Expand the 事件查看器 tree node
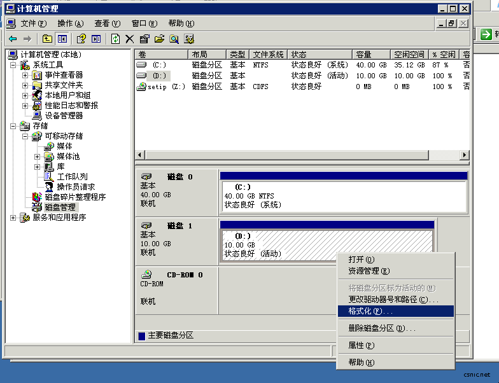 (25, 75)
